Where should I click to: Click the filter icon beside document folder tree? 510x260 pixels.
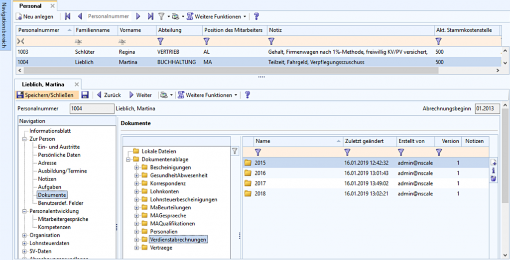click(235, 151)
